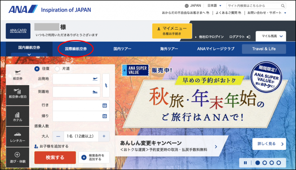Click マイメニュー my menu button
The image size is (296, 170).
172,31
